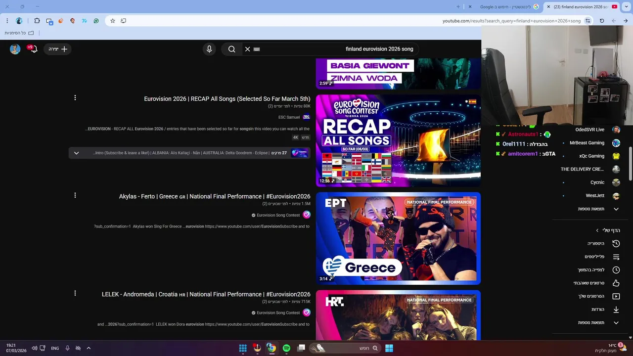Image resolution: width=633 pixels, height=356 pixels.
Task: Open the RECAP All Songs video title
Action: (227, 99)
